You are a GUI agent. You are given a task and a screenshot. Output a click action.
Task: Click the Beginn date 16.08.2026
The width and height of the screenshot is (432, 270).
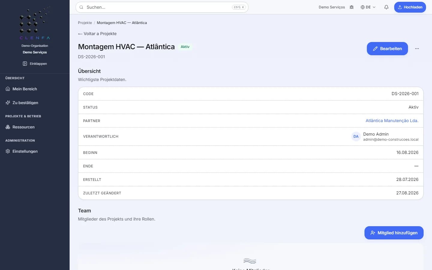(x=407, y=152)
